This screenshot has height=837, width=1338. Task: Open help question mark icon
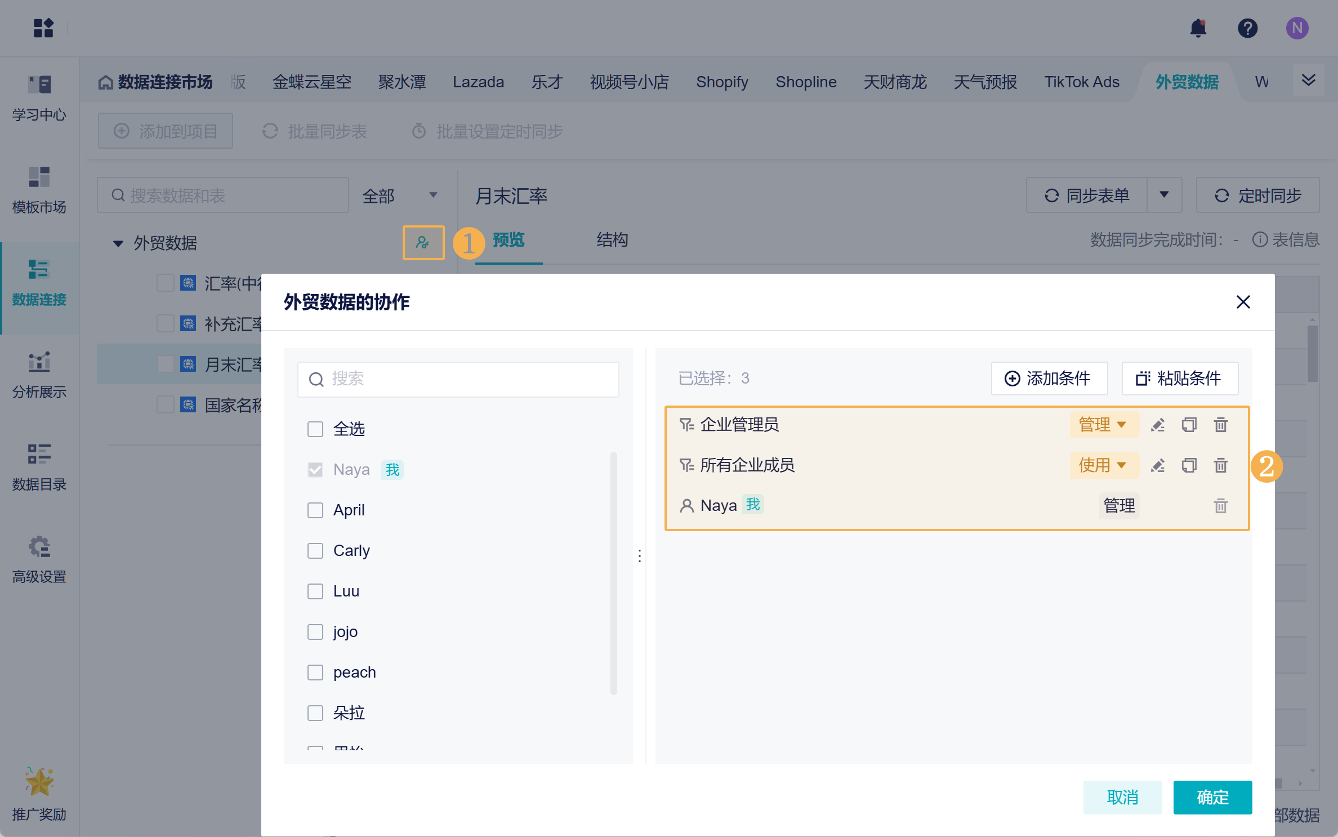click(x=1247, y=28)
